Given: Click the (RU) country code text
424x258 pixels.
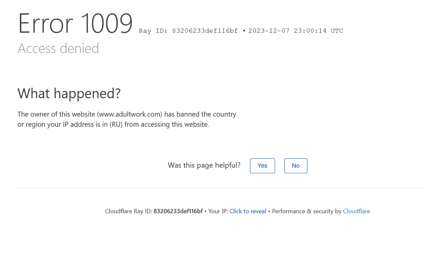Looking at the screenshot, I should click(116, 125).
